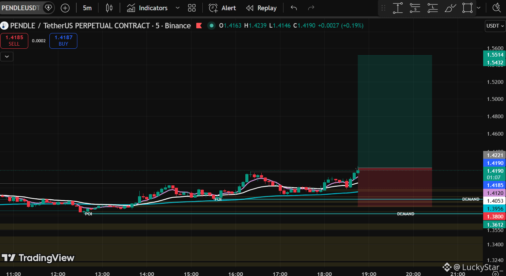Click the purple 1.4120 price label

(495, 193)
